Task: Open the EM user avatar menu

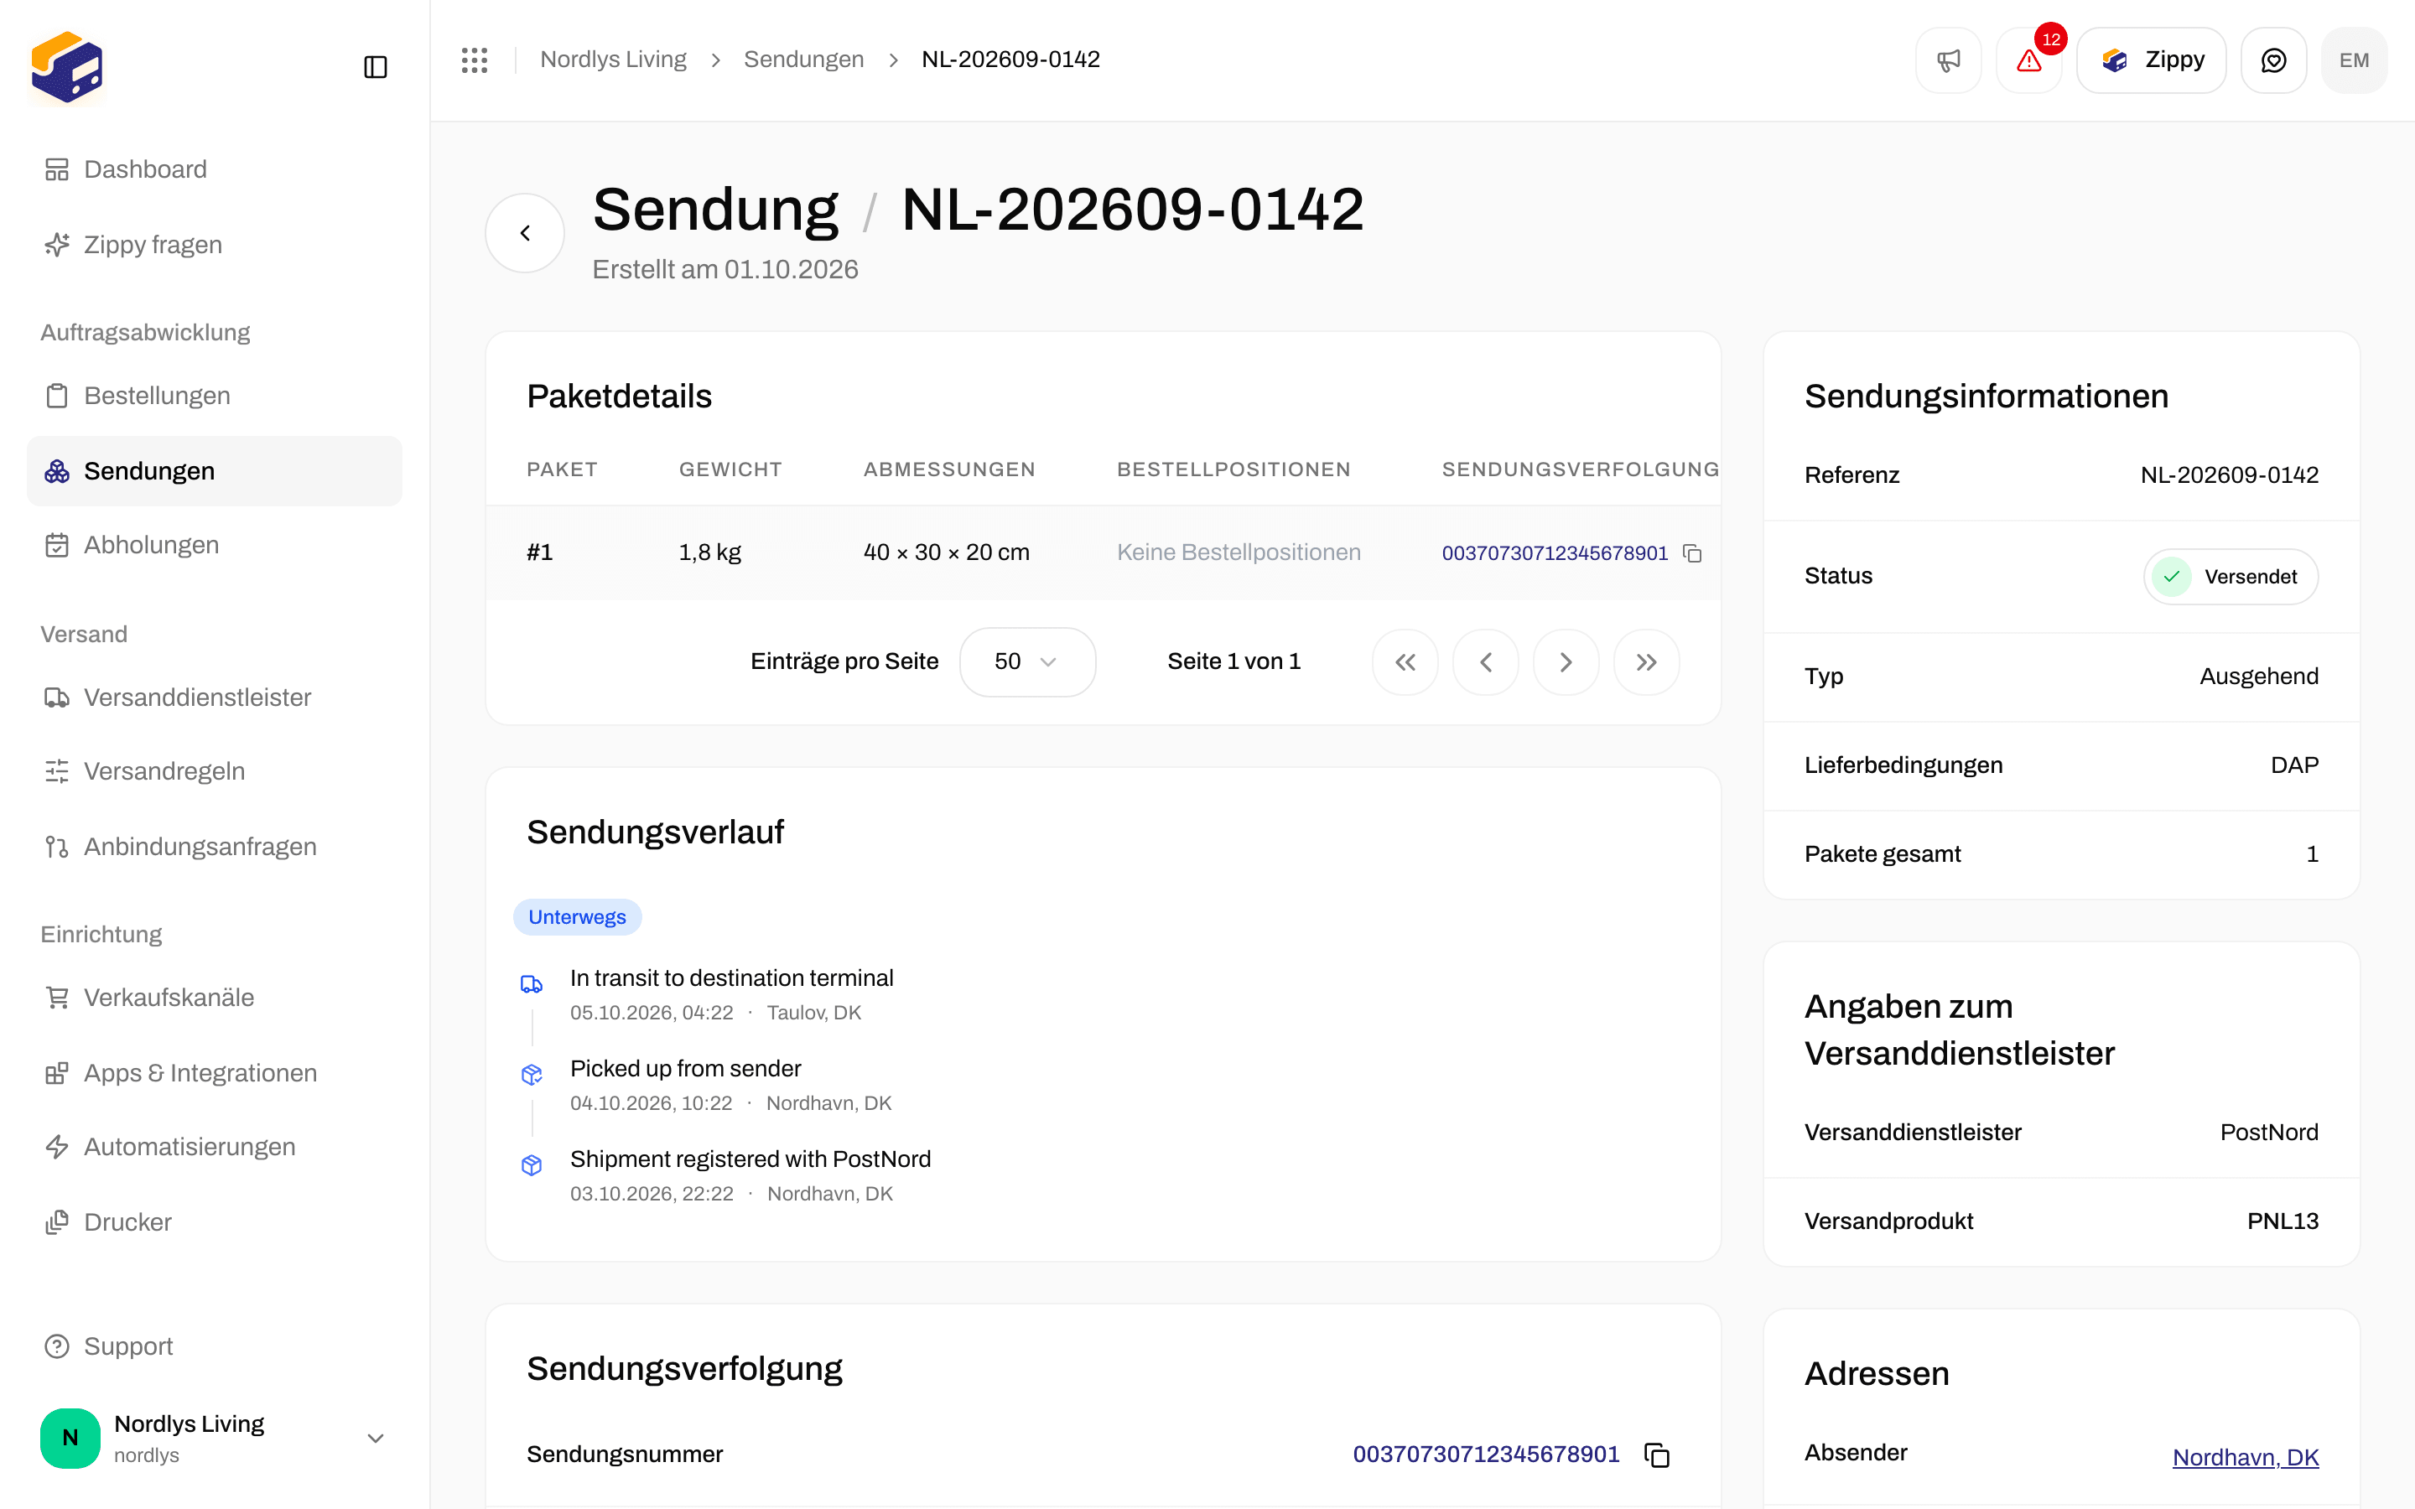Action: pos(2354,60)
